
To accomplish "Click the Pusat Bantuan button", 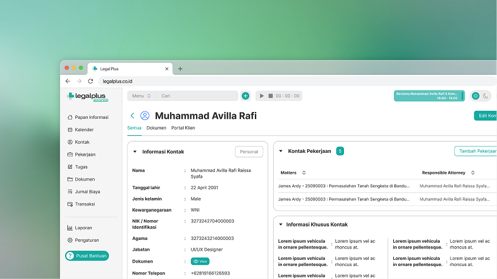I will [87, 256].
